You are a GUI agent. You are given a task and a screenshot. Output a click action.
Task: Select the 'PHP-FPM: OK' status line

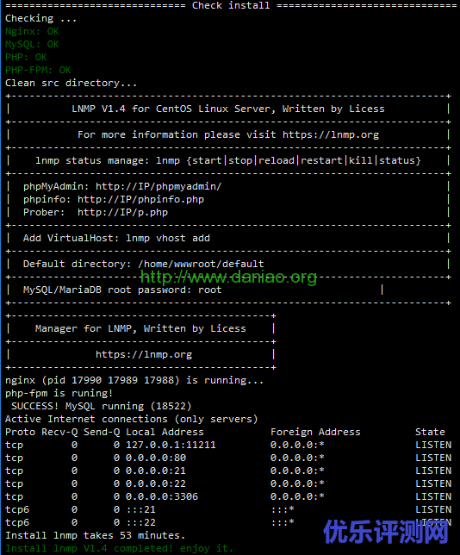[x=38, y=70]
